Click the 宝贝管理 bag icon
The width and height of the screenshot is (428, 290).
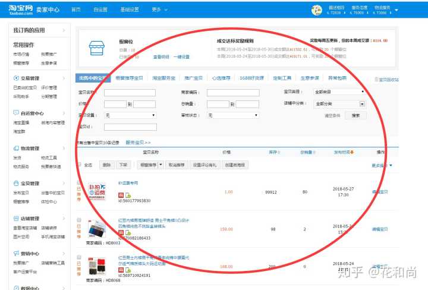(x=16, y=183)
